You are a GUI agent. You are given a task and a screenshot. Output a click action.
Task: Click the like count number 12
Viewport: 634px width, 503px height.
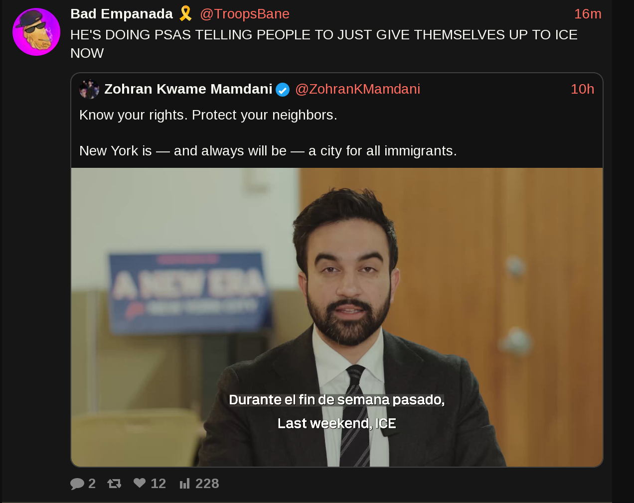(158, 484)
